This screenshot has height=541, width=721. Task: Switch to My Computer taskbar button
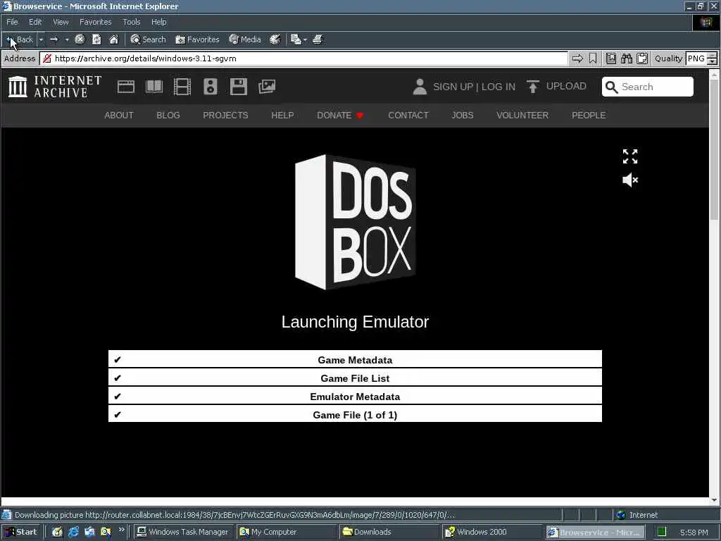click(x=287, y=532)
